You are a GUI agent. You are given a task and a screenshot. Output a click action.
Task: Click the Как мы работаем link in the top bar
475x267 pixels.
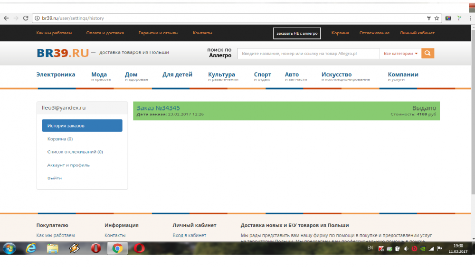[x=54, y=33]
